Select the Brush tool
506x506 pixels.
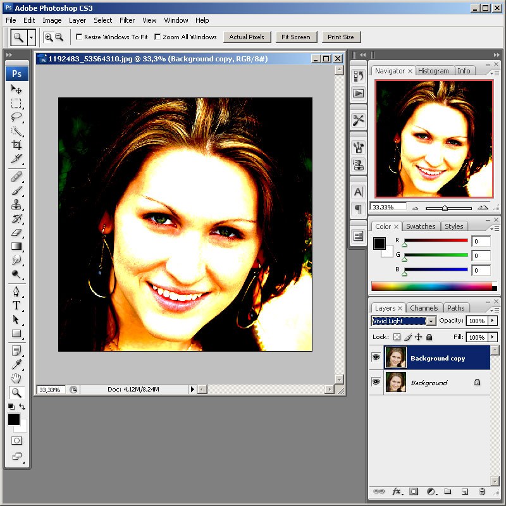[16, 191]
